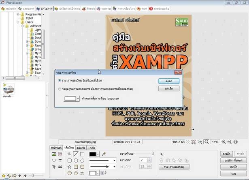Confirm the merge dialog with OK button
Screen dimensions: 249x180
click(x=169, y=81)
